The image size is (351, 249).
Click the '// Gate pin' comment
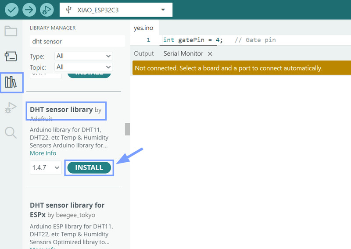tap(255, 40)
